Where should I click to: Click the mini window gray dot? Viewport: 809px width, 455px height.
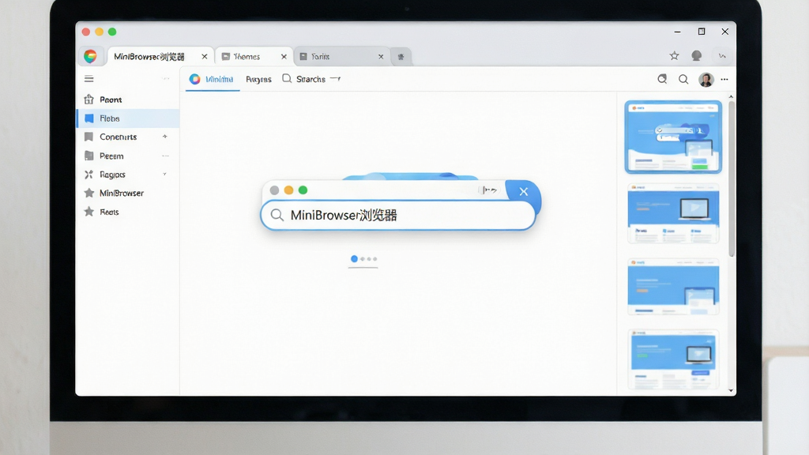tap(274, 190)
